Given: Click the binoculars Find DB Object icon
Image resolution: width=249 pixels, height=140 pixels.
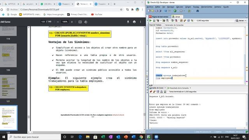Looking at the screenshot, I should coord(198,11).
